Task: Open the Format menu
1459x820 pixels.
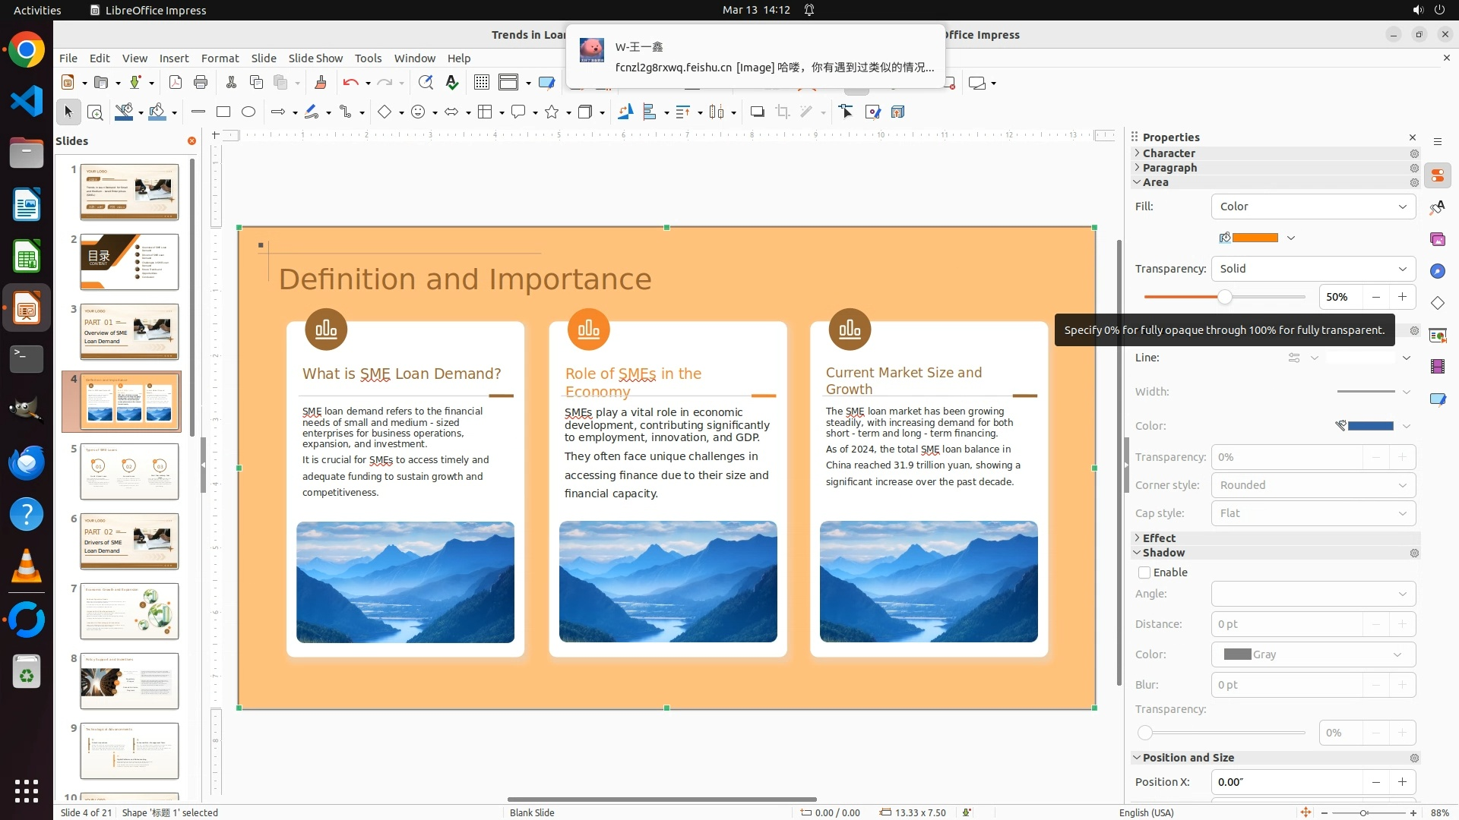Action: click(x=220, y=58)
